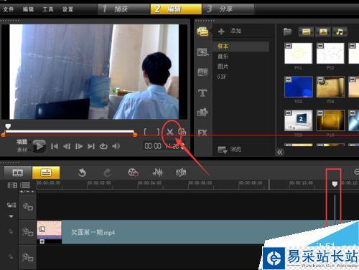The image size is (359, 270).
Task: Open the instant project AB panel
Action: pyautogui.click(x=202, y=72)
